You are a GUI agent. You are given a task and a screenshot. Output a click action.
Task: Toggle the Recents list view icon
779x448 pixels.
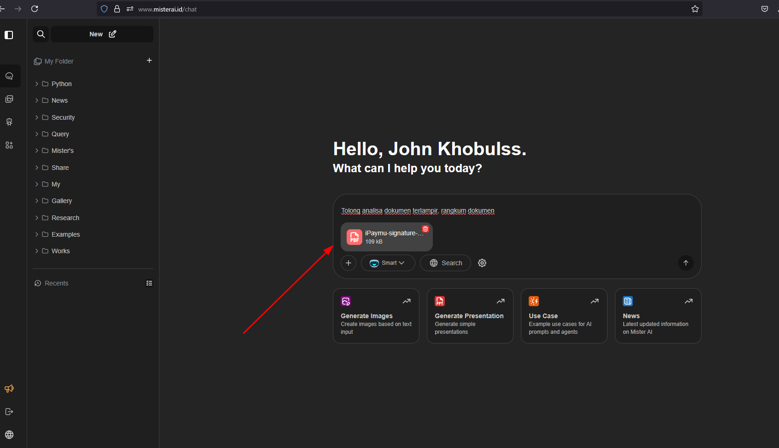(149, 283)
